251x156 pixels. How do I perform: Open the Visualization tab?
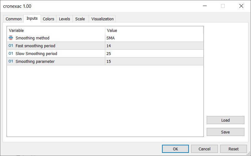point(102,19)
